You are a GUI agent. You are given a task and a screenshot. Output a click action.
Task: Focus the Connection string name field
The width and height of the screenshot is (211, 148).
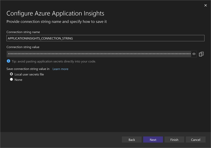pos(105,38)
